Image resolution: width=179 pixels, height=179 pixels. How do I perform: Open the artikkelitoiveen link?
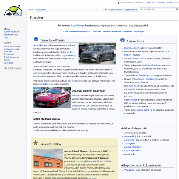point(46,84)
